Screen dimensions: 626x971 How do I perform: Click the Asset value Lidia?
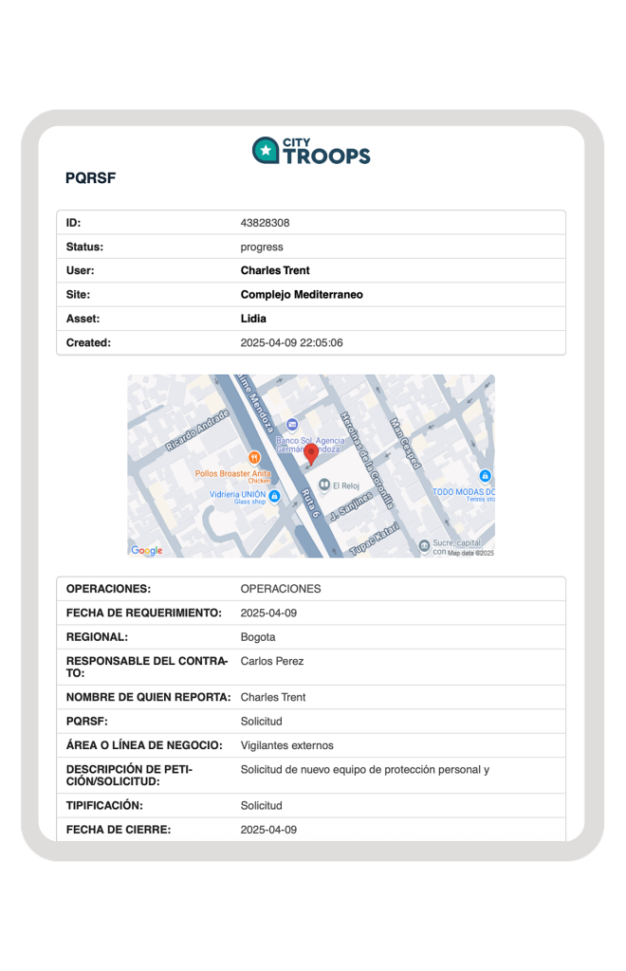coord(253,319)
